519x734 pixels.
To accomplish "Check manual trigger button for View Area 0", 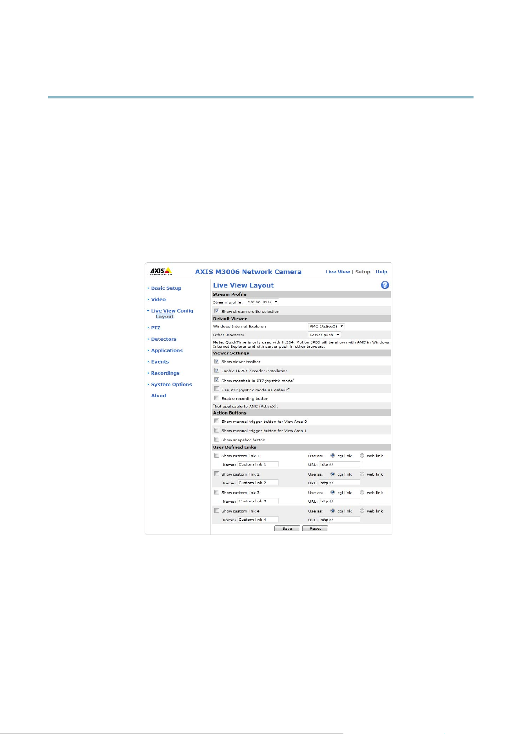I will 216,421.
